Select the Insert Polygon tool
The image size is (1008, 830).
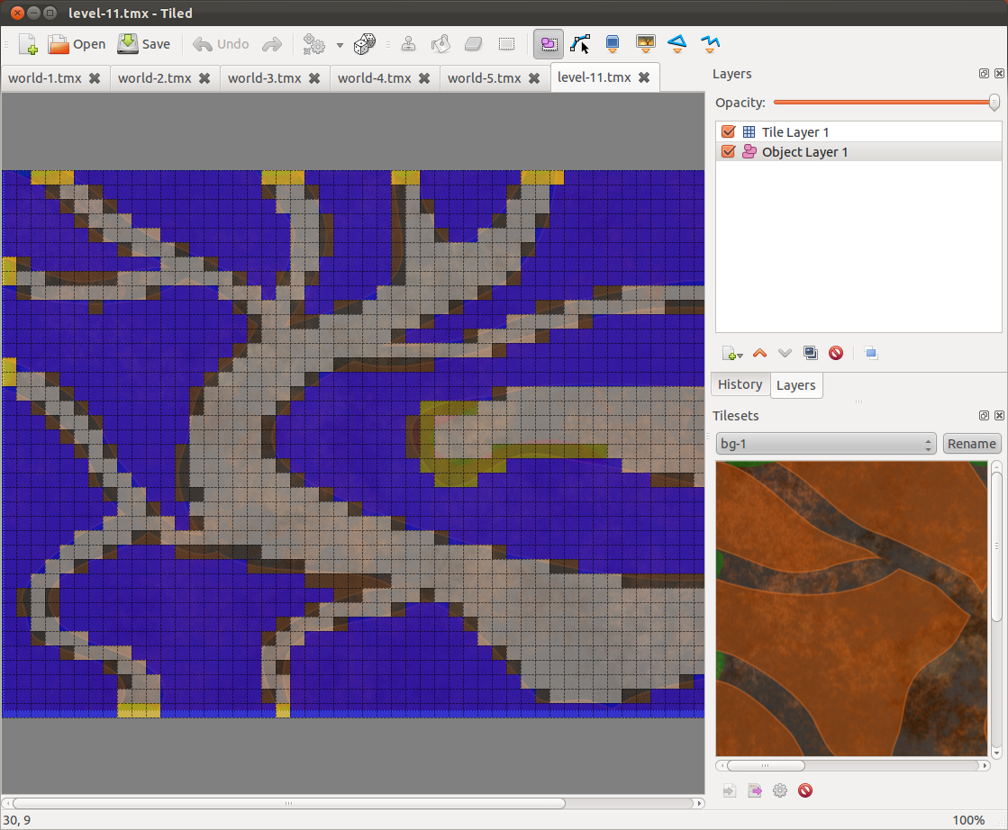point(677,43)
